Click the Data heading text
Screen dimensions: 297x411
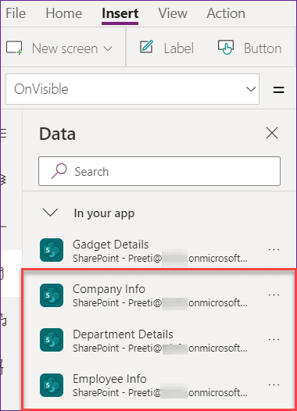(57, 134)
